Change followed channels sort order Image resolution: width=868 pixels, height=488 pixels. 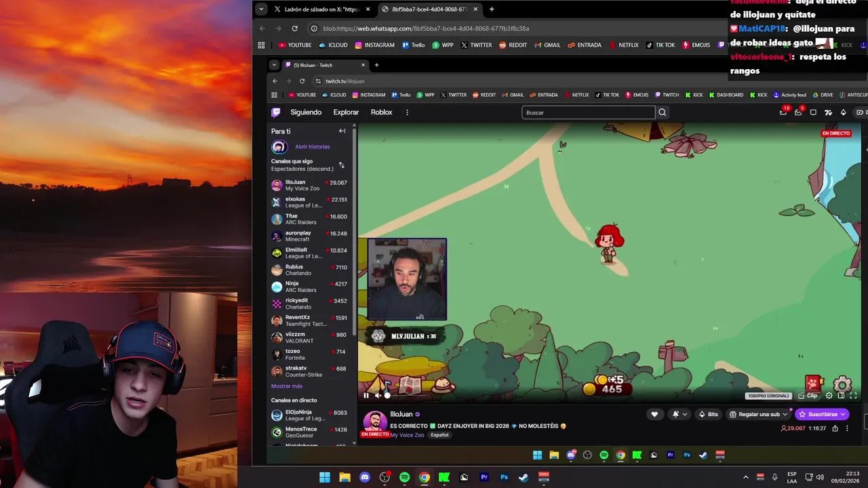(341, 165)
